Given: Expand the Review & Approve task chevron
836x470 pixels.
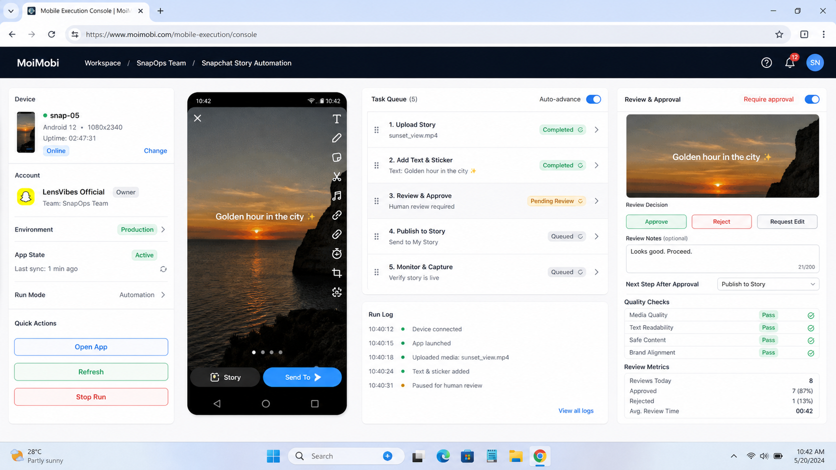Looking at the screenshot, I should [596, 201].
